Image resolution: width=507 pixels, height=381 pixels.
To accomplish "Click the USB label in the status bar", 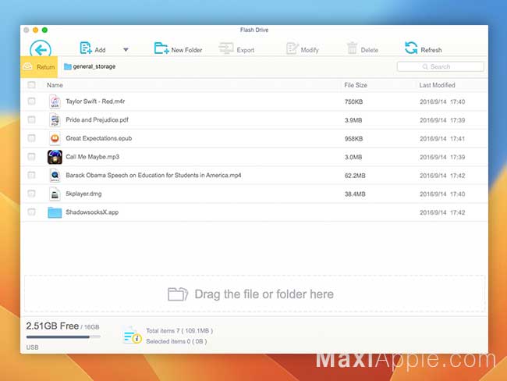I will pos(32,347).
